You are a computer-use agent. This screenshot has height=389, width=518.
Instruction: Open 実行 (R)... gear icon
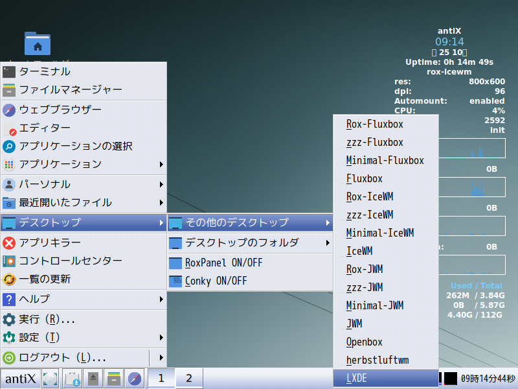click(9, 320)
